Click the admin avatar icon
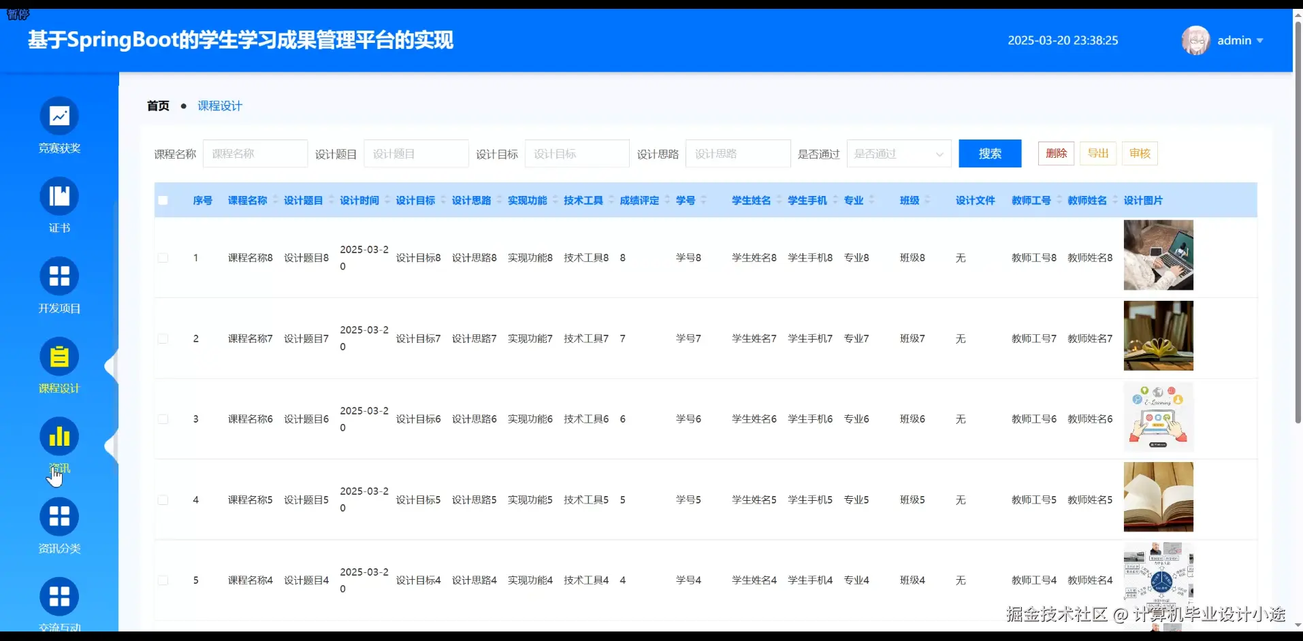 pyautogui.click(x=1195, y=40)
